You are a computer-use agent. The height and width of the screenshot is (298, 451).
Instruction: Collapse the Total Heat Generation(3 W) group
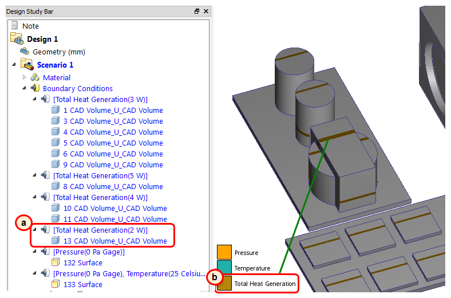pos(35,99)
